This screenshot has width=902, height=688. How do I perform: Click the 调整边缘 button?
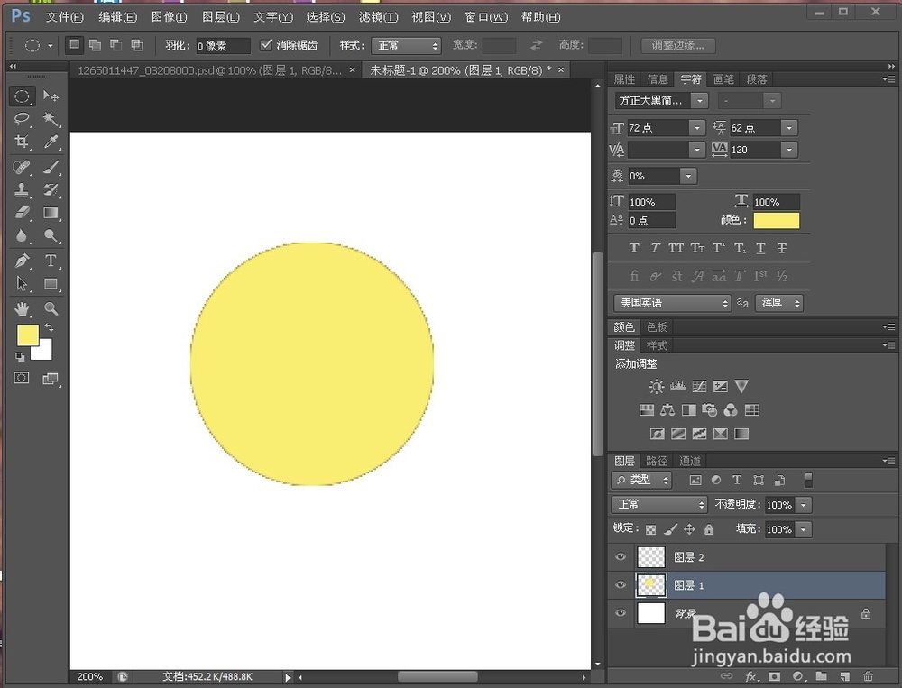[x=677, y=45]
